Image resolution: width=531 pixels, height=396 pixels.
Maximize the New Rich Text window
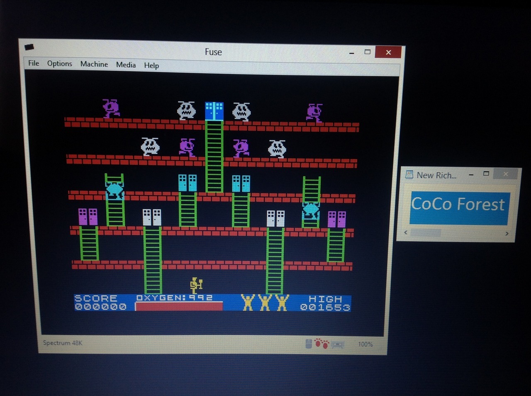click(486, 174)
